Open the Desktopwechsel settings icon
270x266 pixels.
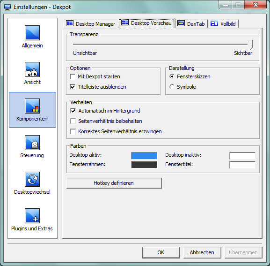click(x=32, y=179)
